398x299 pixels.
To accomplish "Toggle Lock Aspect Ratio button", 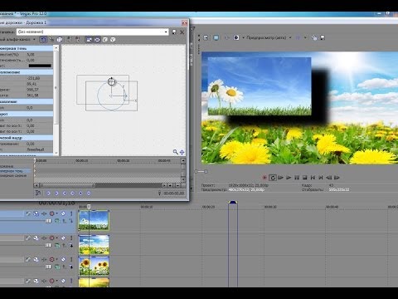I will (89, 40).
